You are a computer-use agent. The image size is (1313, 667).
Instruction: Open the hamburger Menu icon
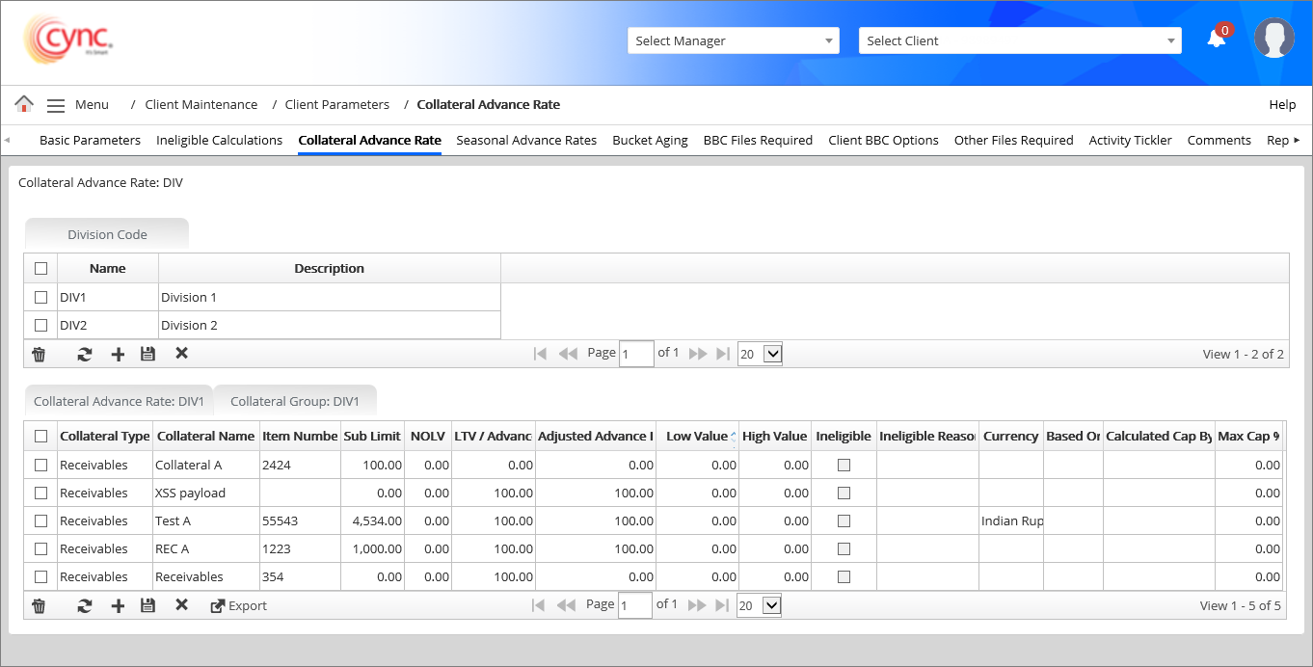tap(56, 105)
